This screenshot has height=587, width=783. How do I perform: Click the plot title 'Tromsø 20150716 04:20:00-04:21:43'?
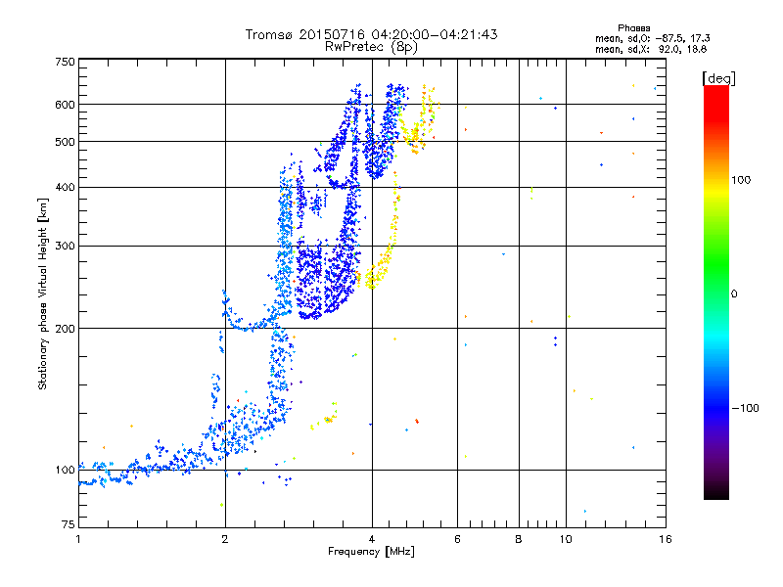point(371,34)
